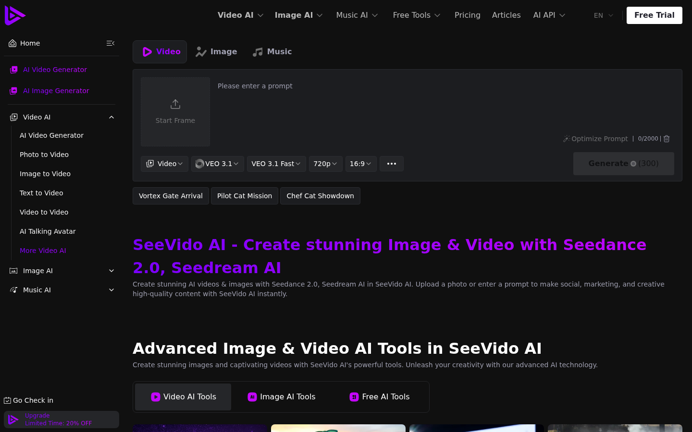Viewport: 692px width, 432px height.
Task: Click the Upgrade banner logo icon
Action: (x=13, y=420)
